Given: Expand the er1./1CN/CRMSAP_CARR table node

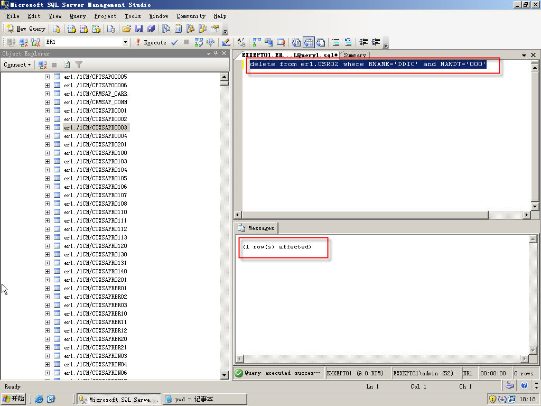Looking at the screenshot, I should point(47,94).
